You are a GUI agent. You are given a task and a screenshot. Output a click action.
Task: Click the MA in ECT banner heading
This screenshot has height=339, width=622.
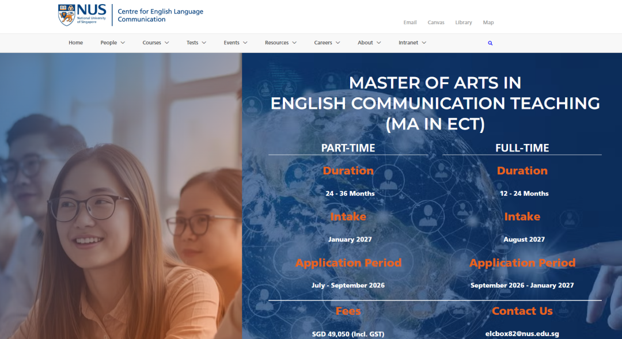pyautogui.click(x=435, y=103)
